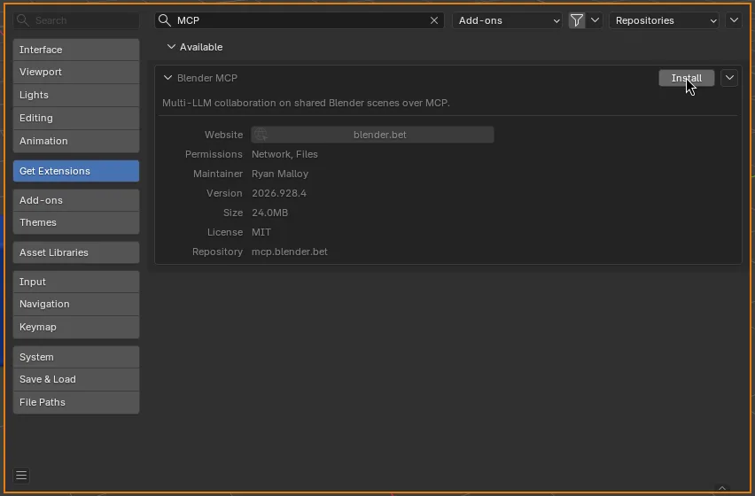Open the File Paths tab
This screenshot has width=755, height=496.
pyautogui.click(x=76, y=402)
